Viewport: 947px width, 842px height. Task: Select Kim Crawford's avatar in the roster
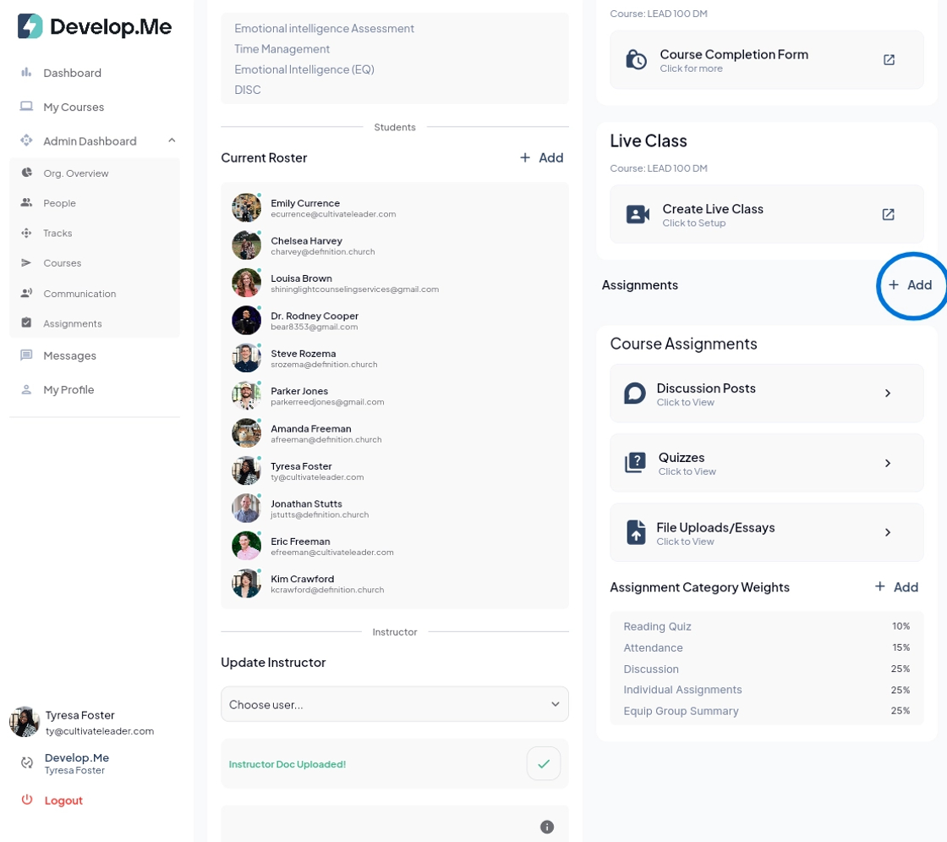tap(246, 583)
